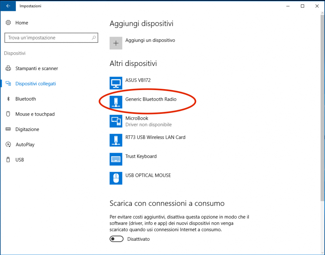Select the Trust Keyboard text
Screen dimensions: 325x255
tap(141, 156)
